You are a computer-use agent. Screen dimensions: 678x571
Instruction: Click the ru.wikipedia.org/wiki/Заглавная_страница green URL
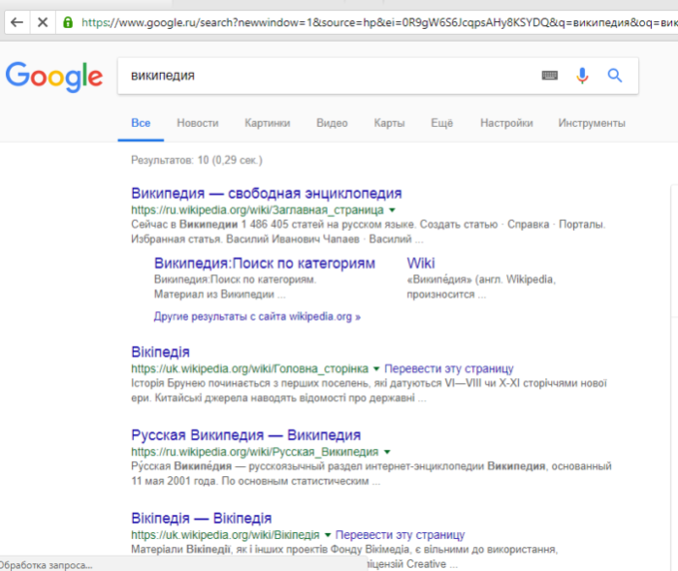257,210
